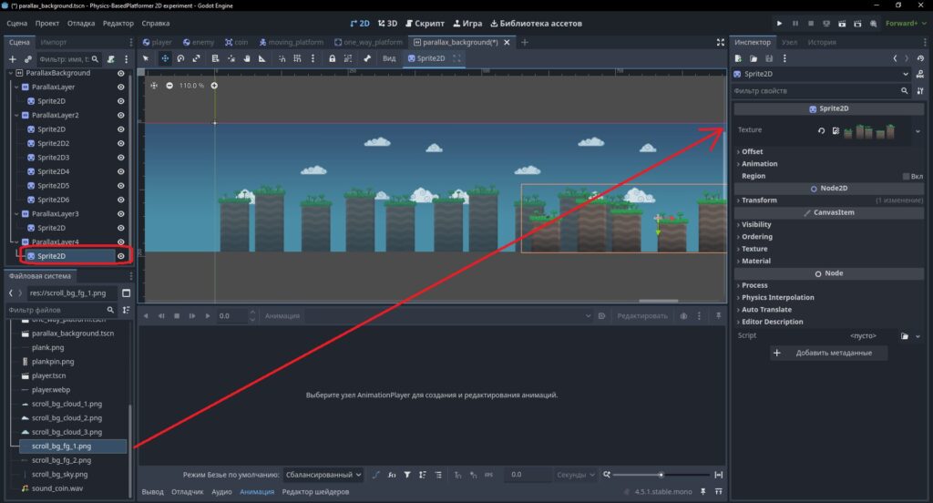
Task: Hide the ParallaxLayer2 node with eye icon
Action: (121, 115)
